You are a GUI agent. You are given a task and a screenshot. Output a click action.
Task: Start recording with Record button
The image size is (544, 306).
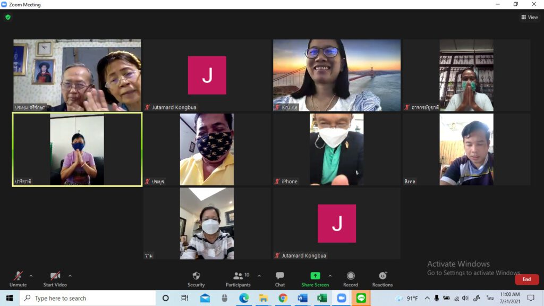point(351,279)
